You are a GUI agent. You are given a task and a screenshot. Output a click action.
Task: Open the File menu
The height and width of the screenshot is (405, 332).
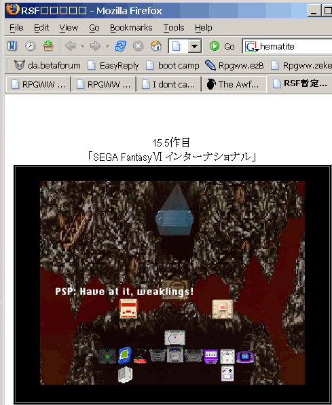click(16, 28)
